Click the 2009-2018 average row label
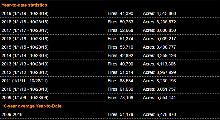 point(12,114)
